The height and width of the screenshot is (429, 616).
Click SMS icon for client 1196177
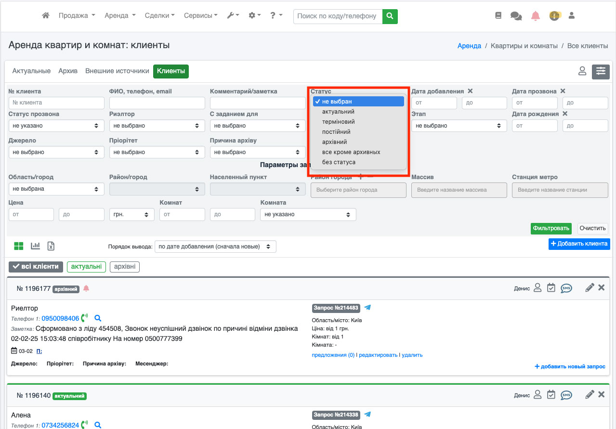coord(566,288)
